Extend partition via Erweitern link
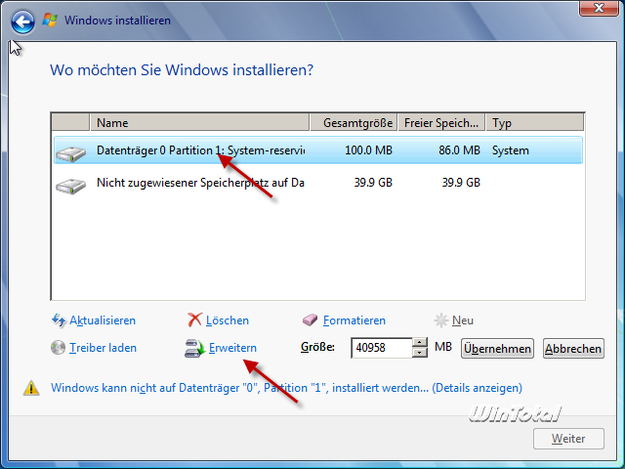The height and width of the screenshot is (469, 625). pos(232,348)
